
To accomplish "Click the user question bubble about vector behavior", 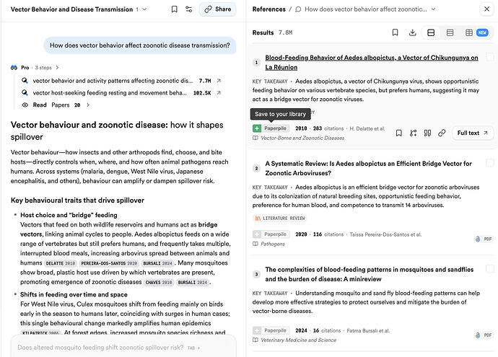I will tap(140, 45).
